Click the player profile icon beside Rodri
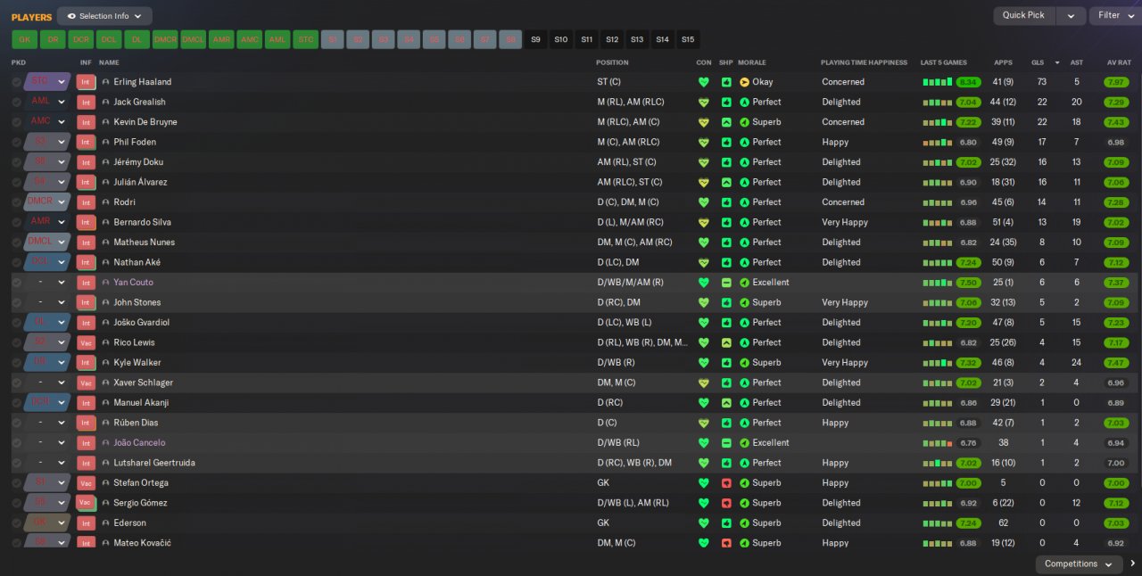 coord(106,202)
